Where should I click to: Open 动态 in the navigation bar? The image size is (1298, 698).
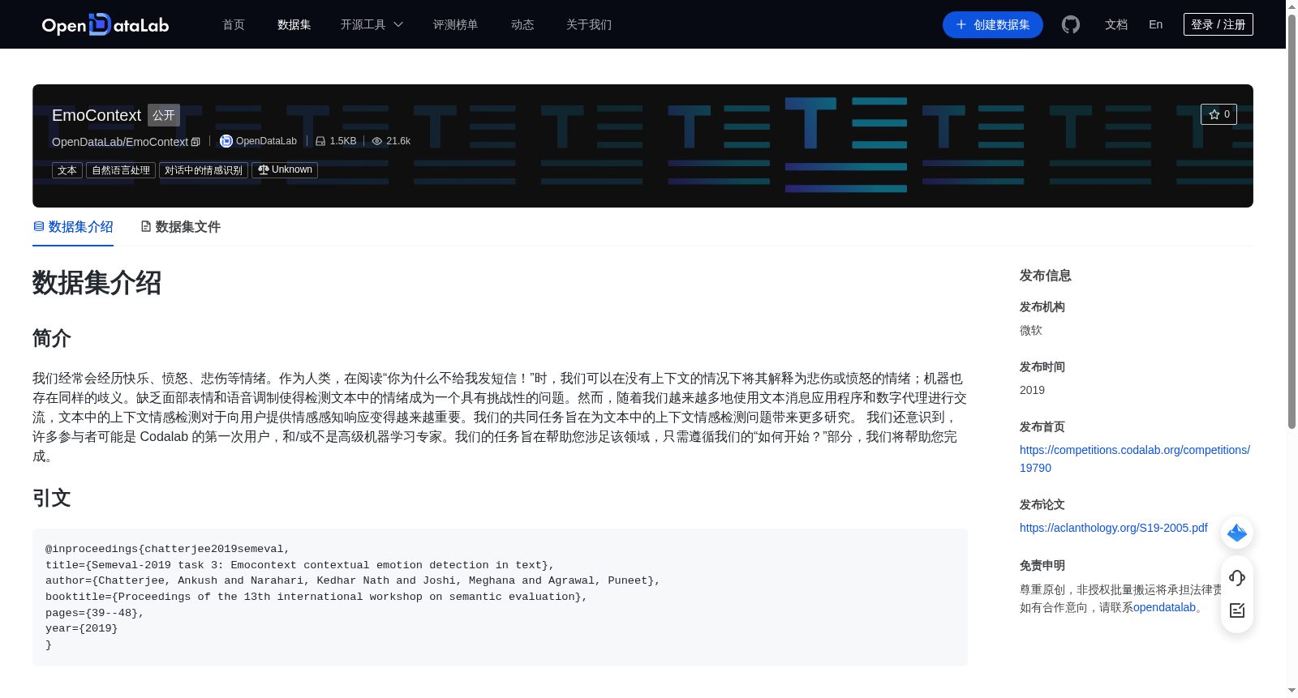tap(522, 24)
